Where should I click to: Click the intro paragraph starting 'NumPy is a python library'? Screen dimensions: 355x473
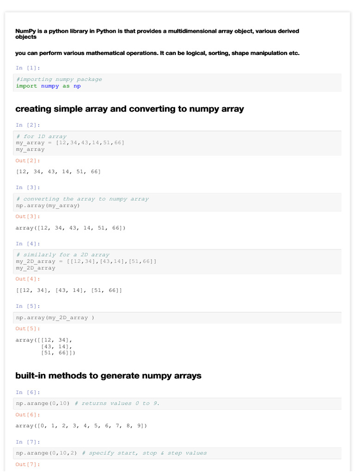click(157, 34)
